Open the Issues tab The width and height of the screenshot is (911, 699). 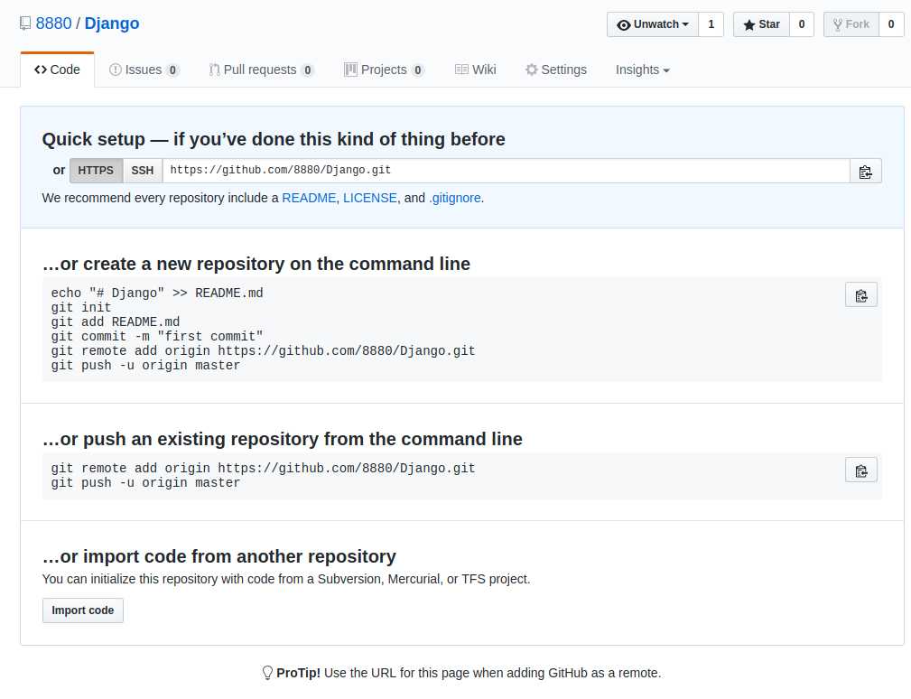(x=144, y=70)
